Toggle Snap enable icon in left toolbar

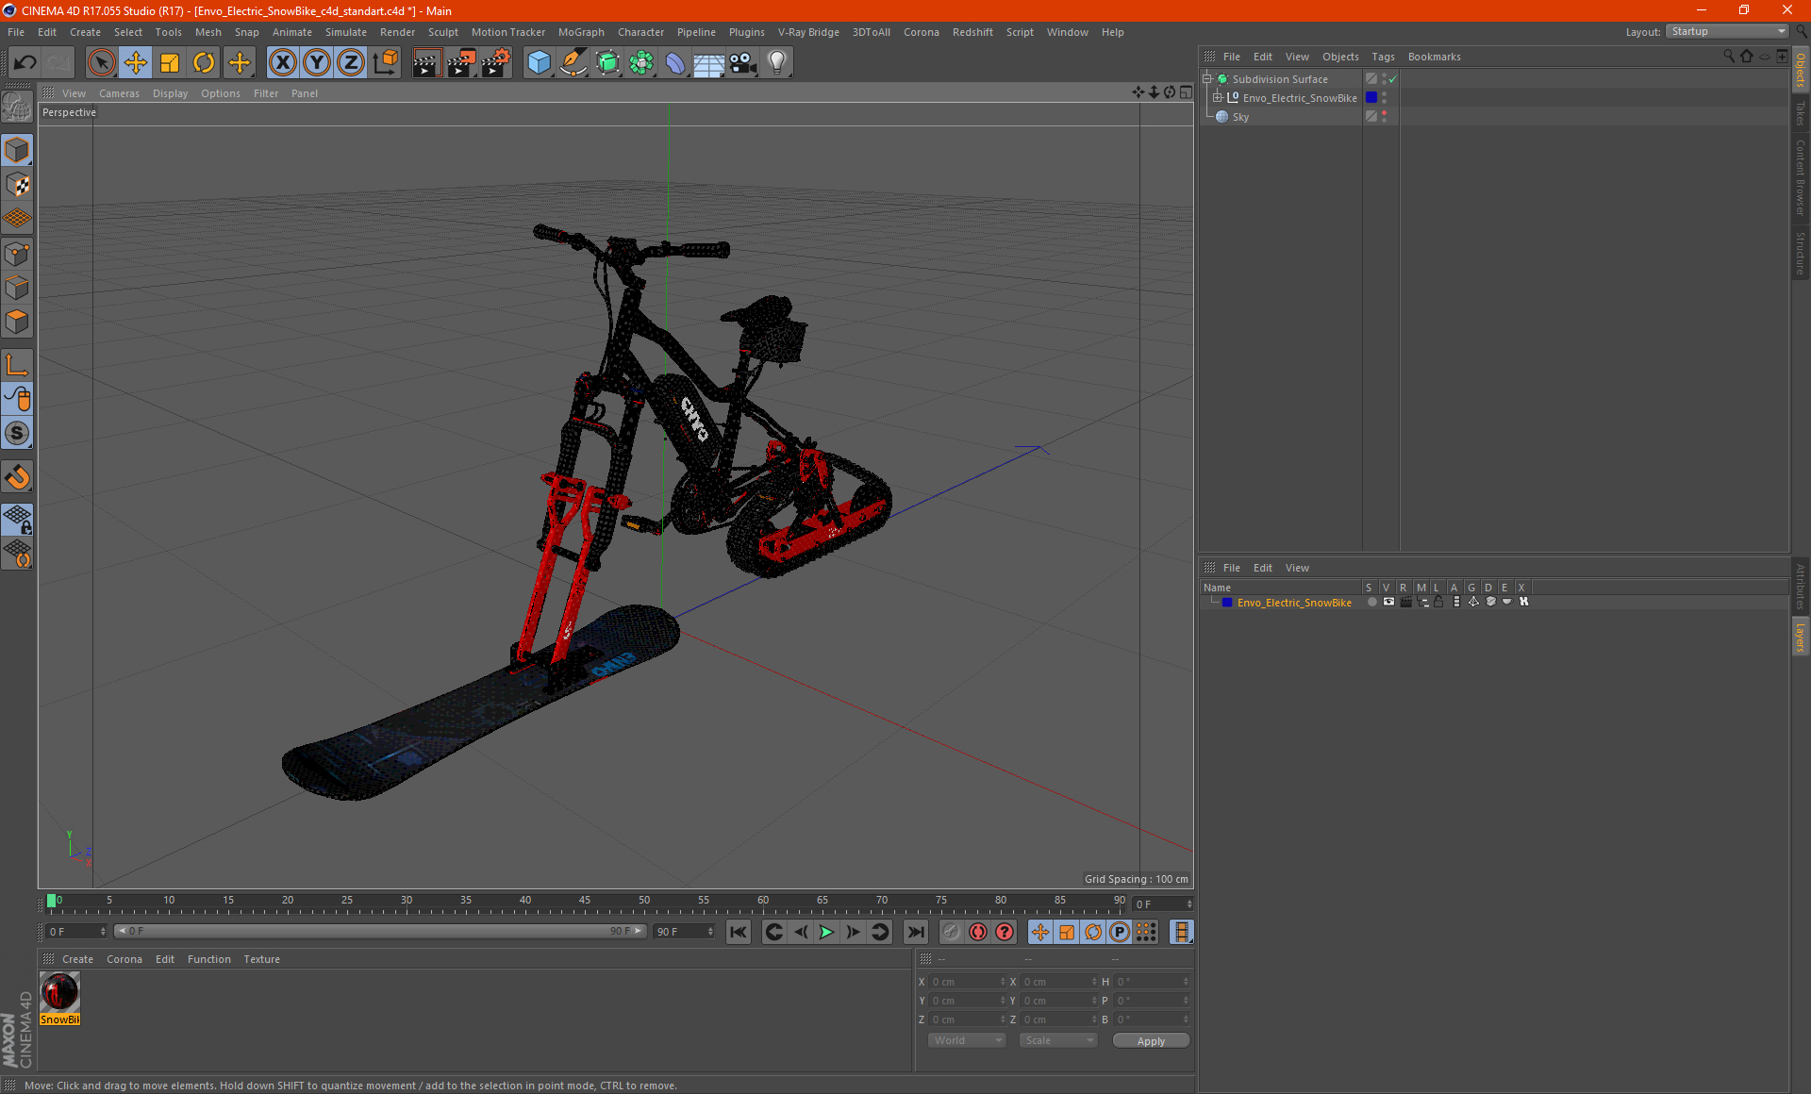(17, 477)
